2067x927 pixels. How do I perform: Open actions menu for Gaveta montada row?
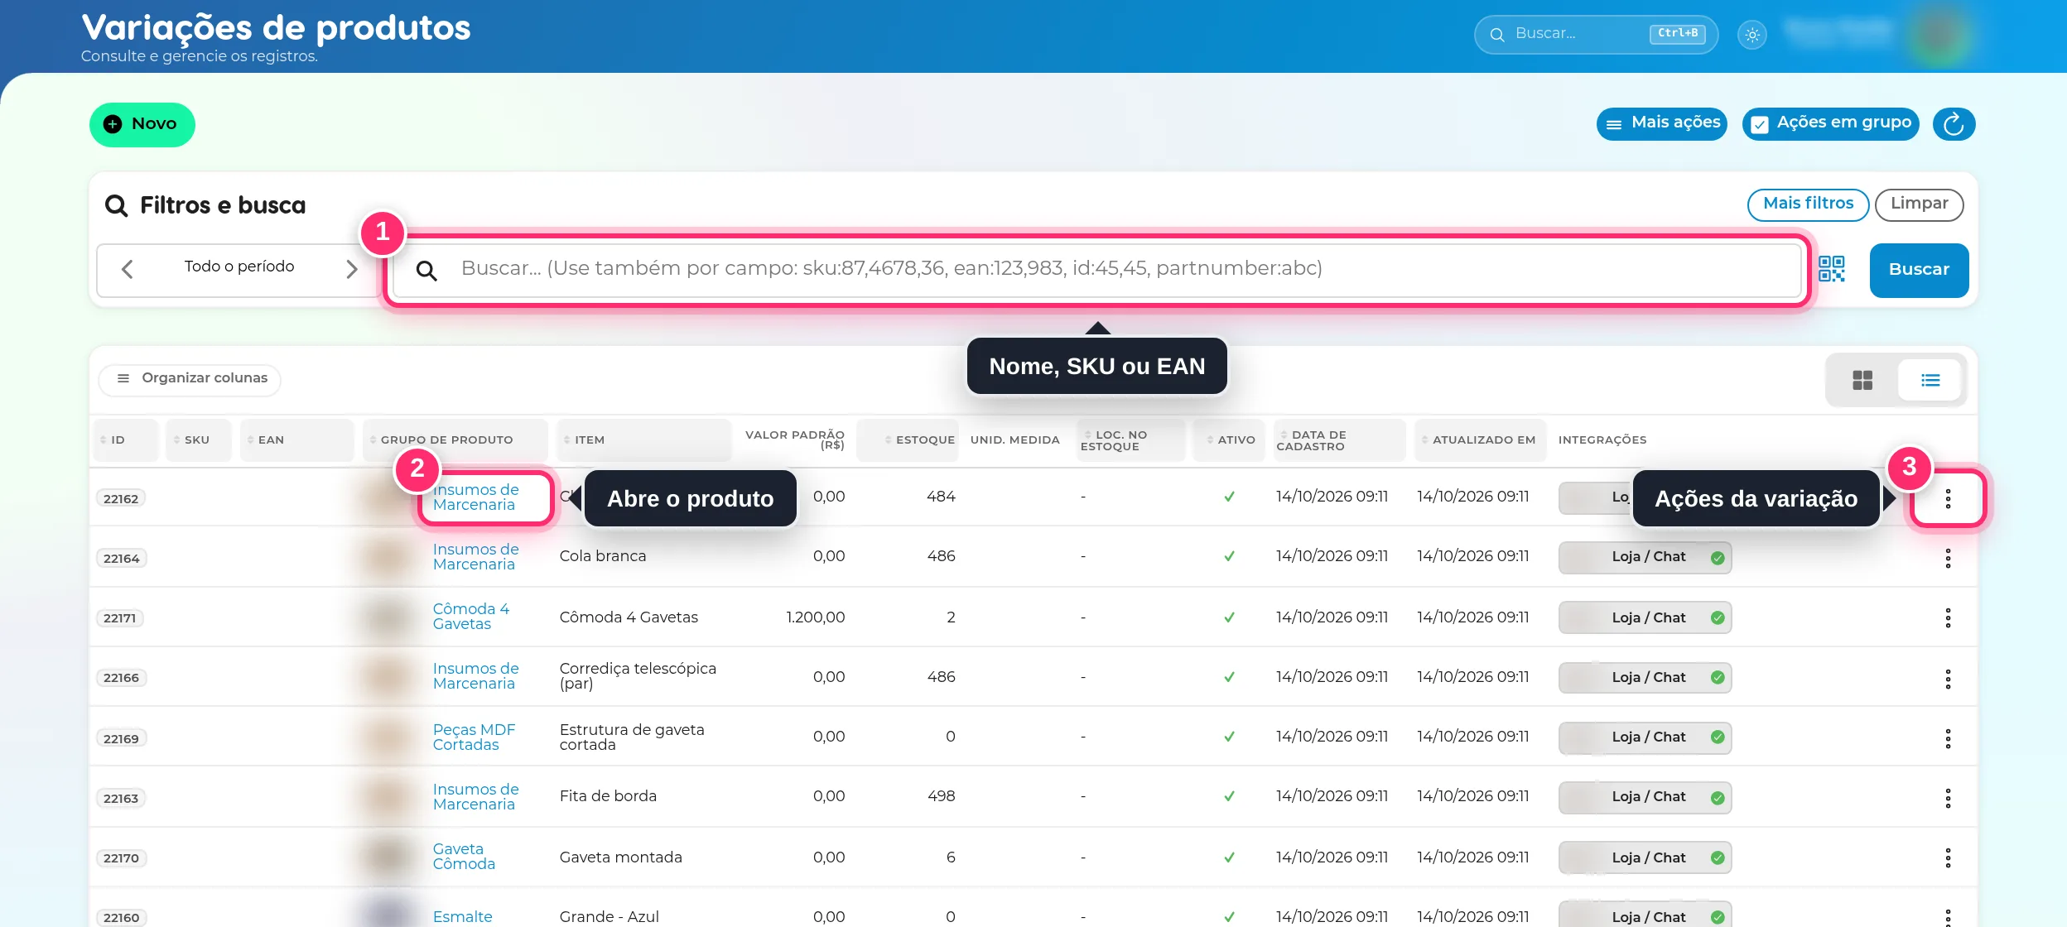[x=1948, y=857]
